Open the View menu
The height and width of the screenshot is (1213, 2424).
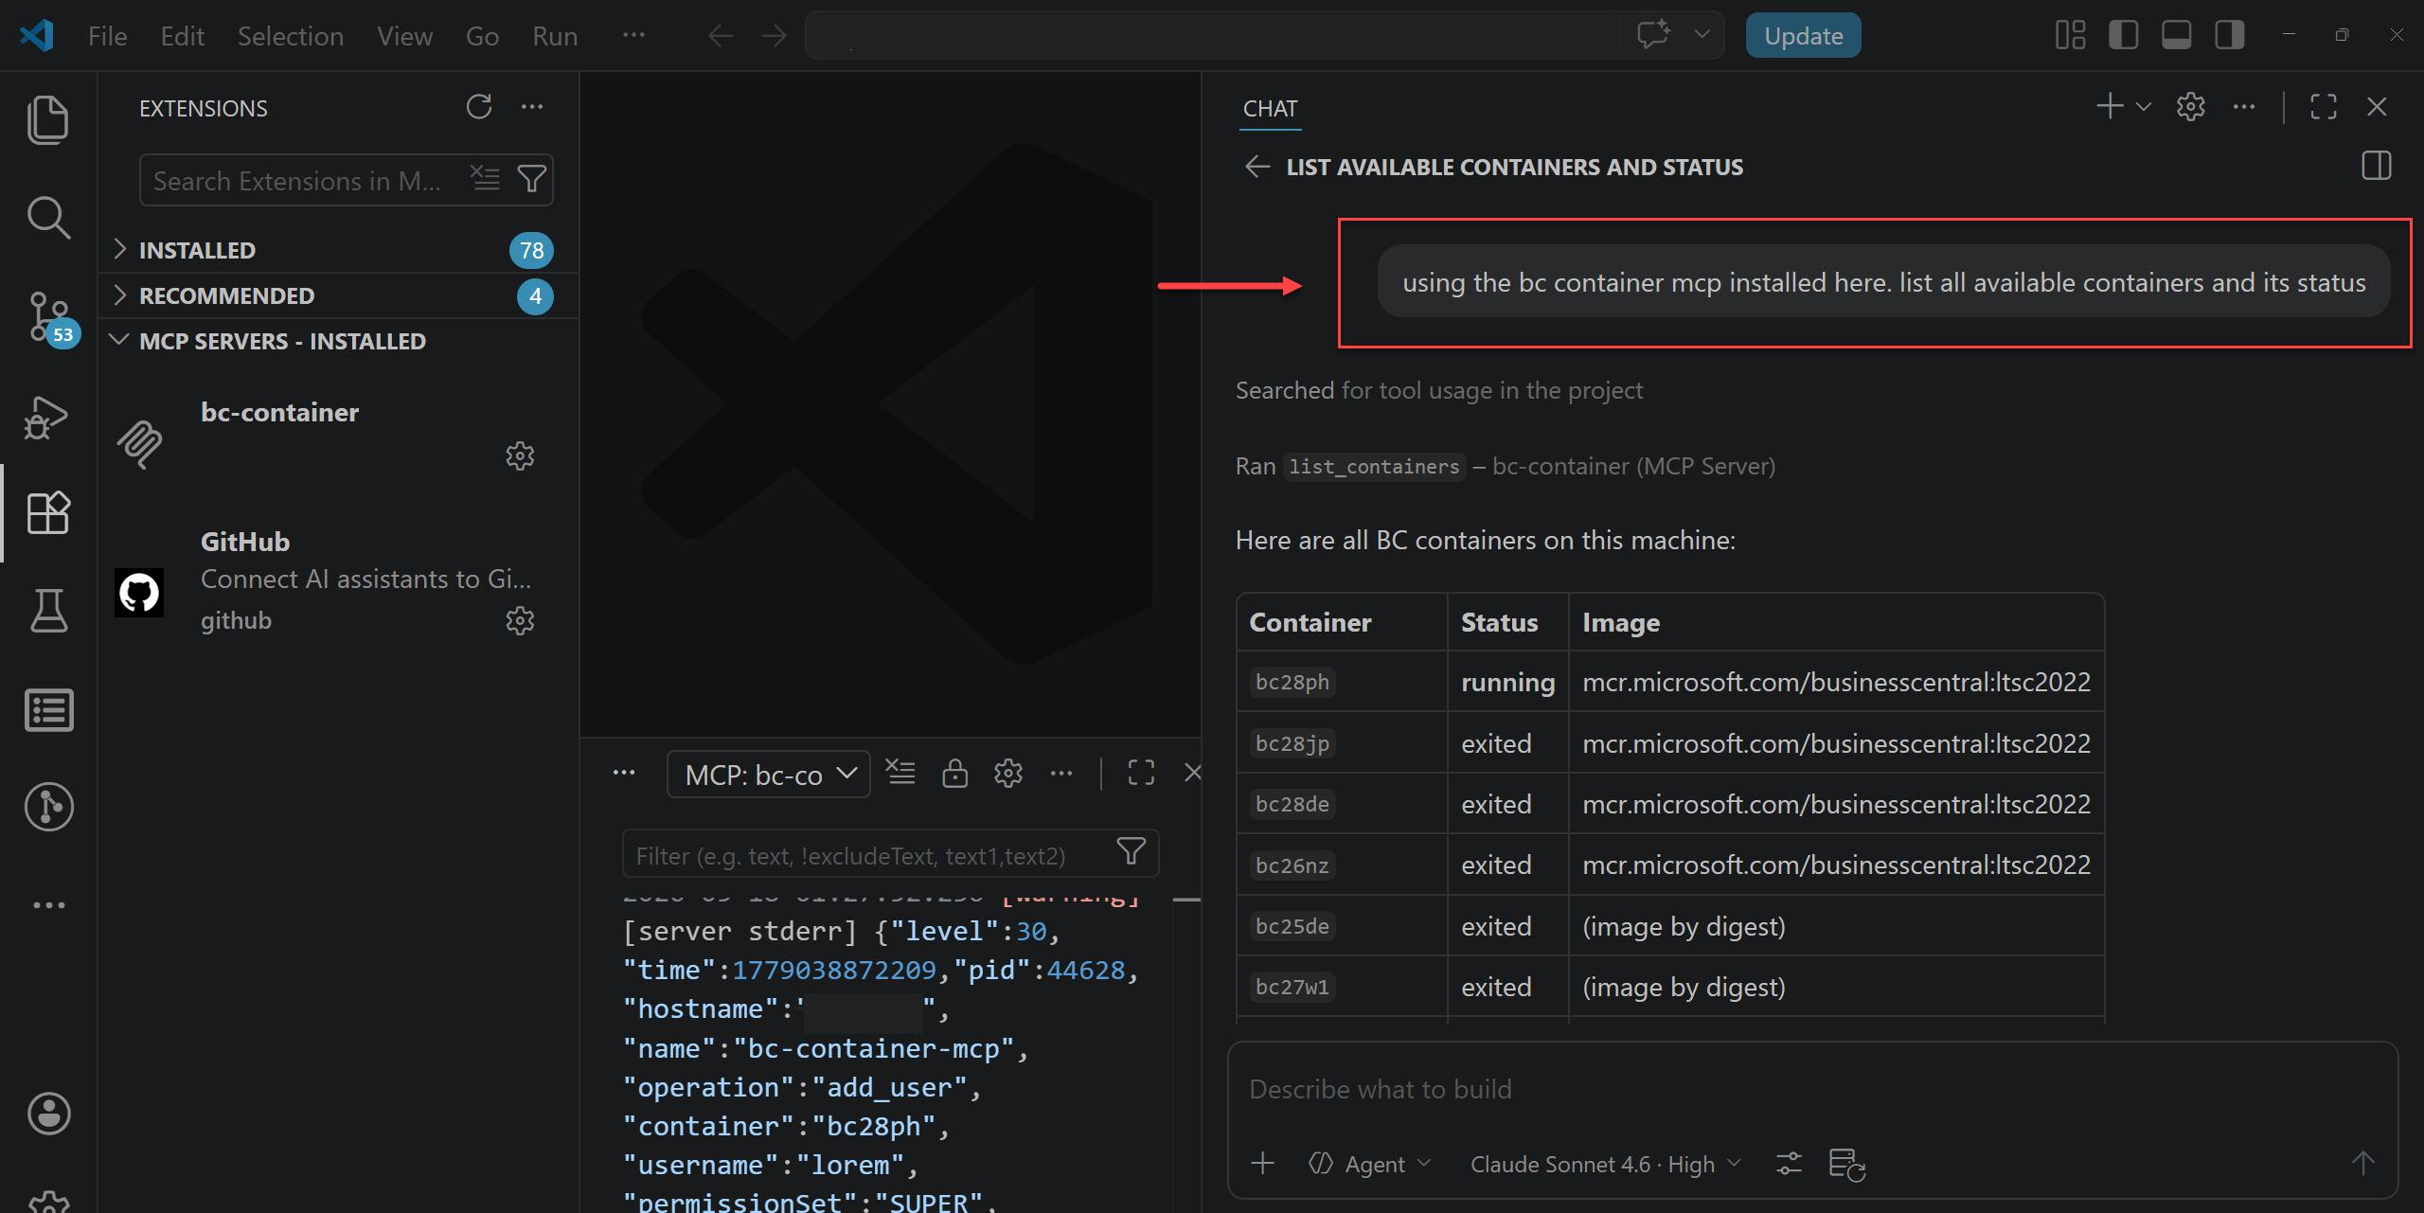point(404,35)
